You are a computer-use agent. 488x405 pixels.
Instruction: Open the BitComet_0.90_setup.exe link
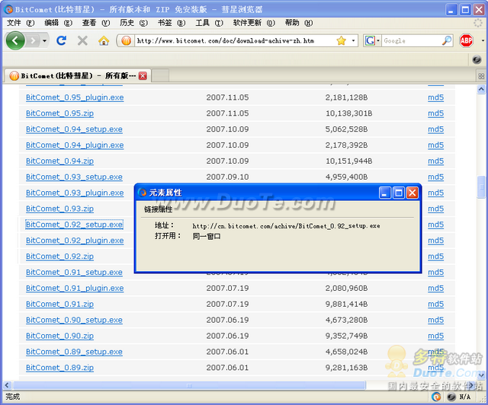click(x=74, y=320)
